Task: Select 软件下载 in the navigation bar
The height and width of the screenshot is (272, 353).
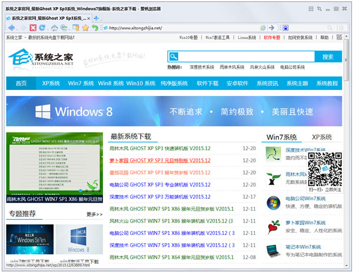Action: (208, 84)
